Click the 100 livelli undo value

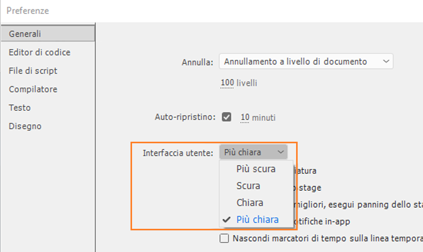[x=227, y=83]
